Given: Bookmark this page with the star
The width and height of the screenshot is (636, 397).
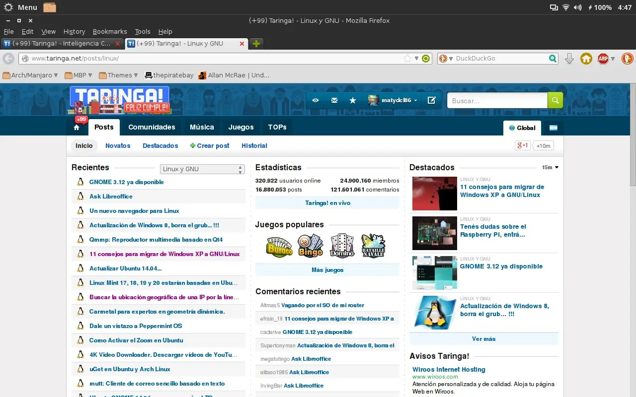Looking at the screenshot, I should coord(408,59).
